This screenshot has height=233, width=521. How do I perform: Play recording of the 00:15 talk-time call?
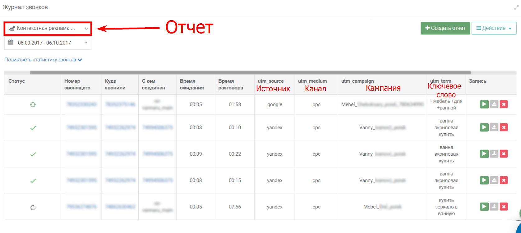[484, 180]
